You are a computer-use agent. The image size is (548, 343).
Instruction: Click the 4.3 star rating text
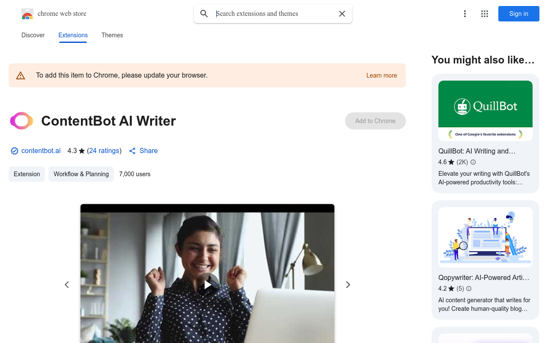tap(76, 151)
